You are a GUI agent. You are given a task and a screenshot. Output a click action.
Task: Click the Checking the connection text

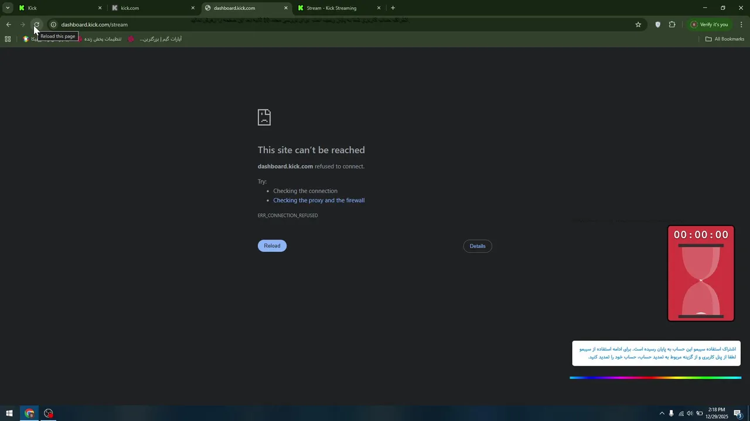(305, 191)
